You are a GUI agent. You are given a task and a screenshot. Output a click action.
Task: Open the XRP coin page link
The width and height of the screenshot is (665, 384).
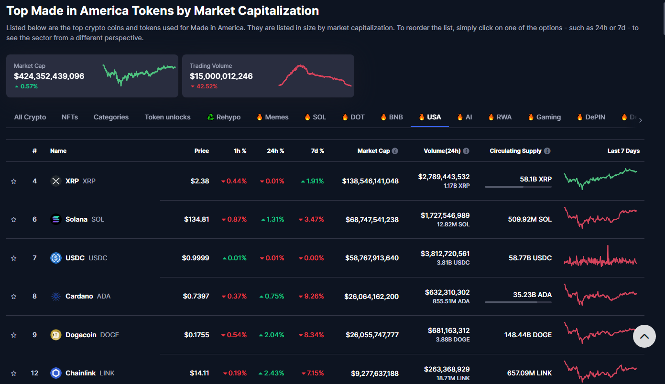pos(80,181)
